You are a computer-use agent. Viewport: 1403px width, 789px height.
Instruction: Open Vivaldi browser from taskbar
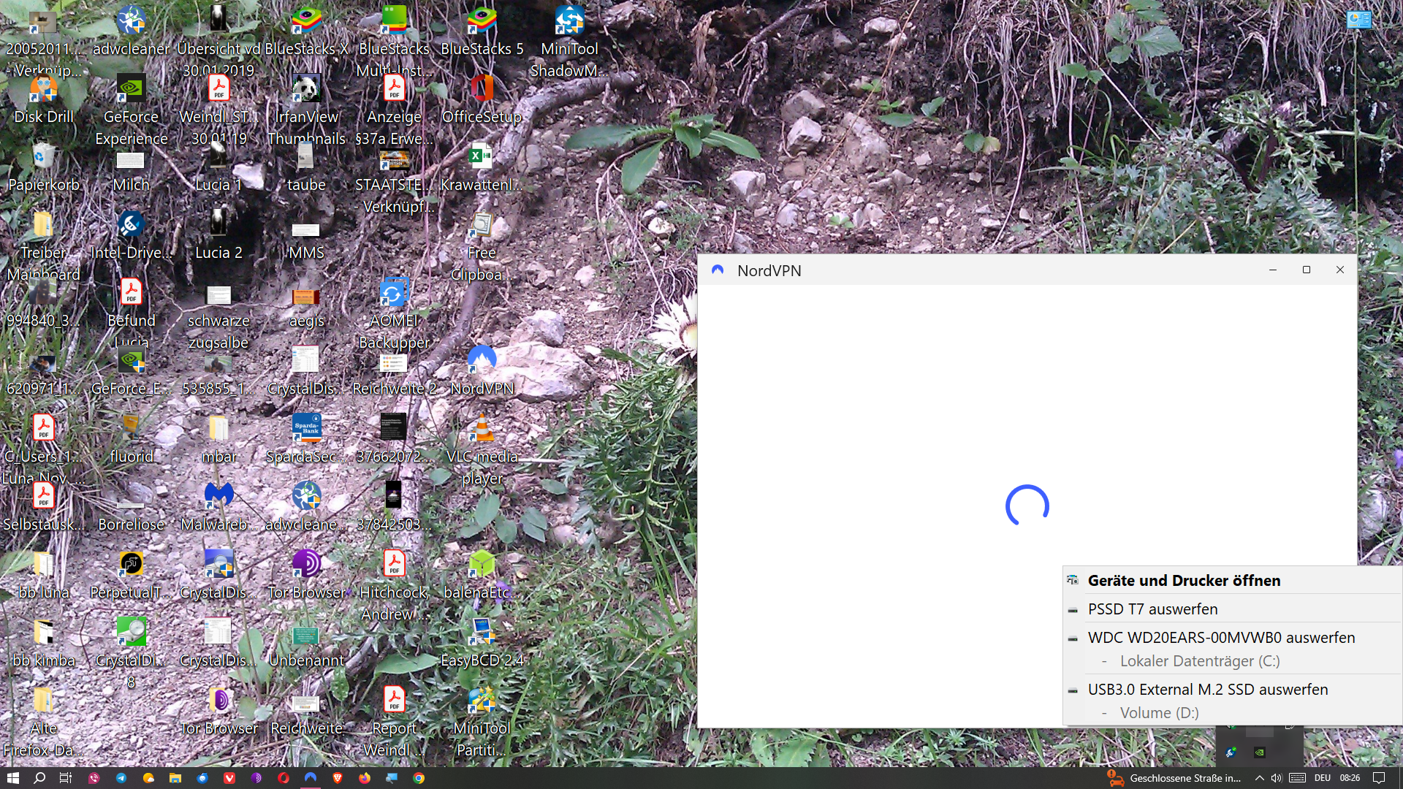(x=229, y=778)
